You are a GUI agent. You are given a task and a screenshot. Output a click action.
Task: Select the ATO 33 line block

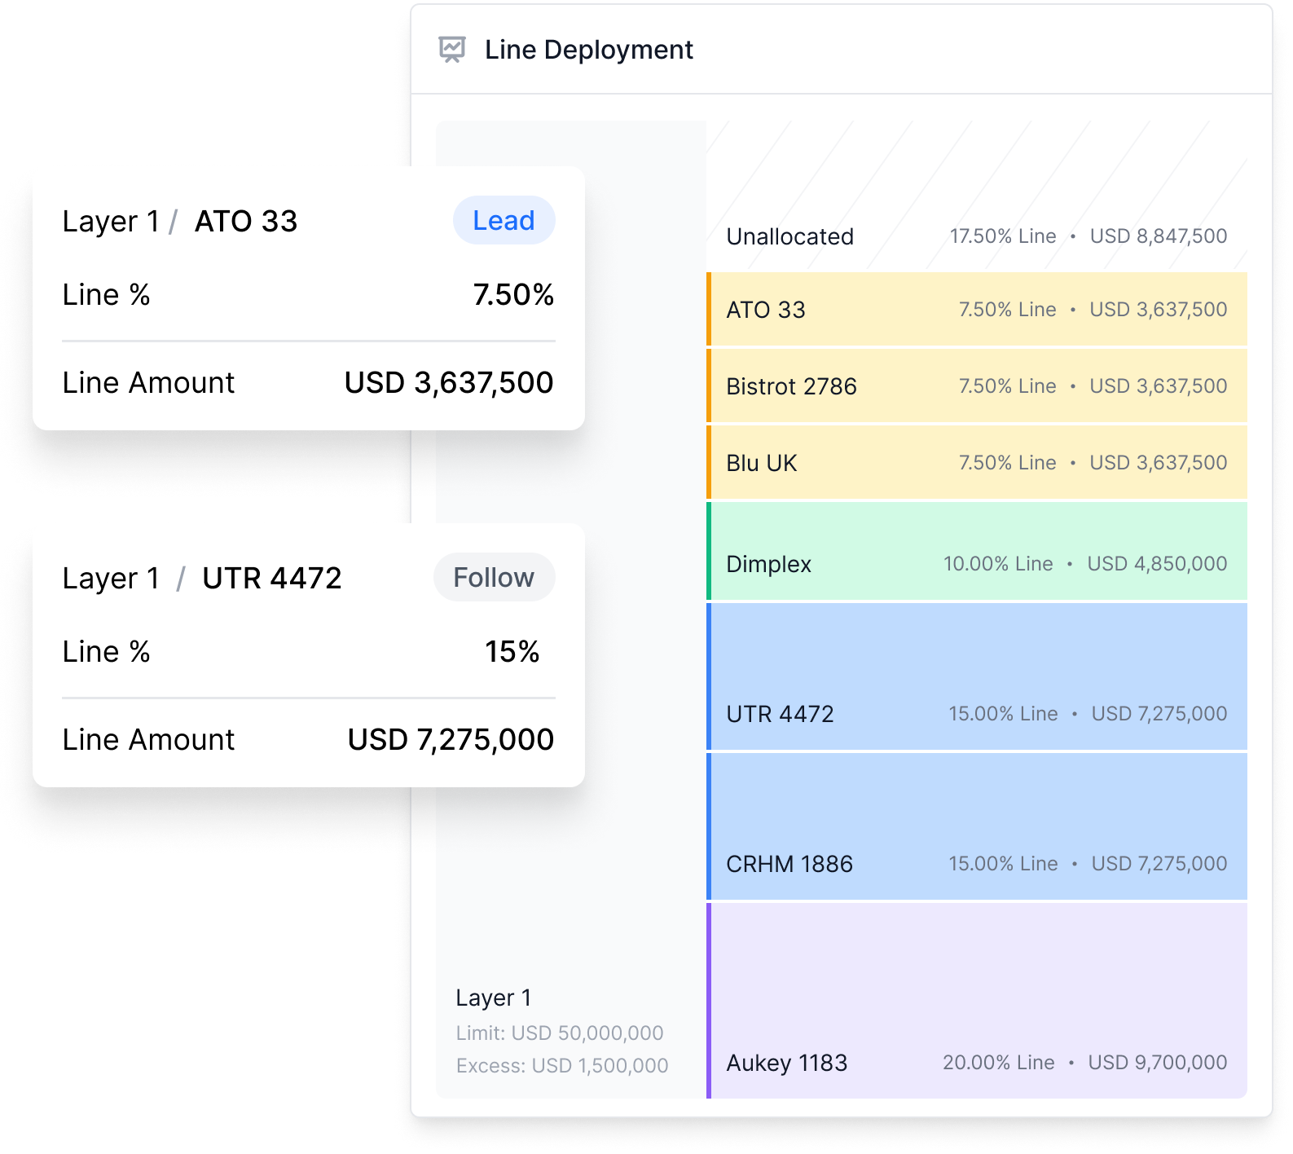[x=976, y=310]
